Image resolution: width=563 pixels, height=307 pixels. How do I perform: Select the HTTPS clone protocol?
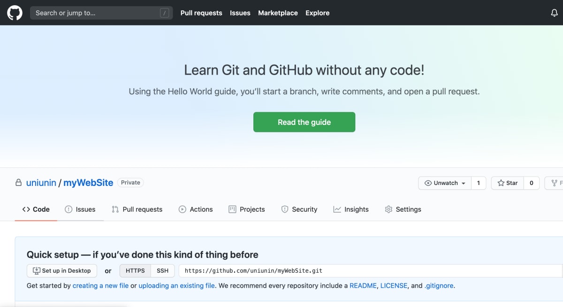[135, 271]
